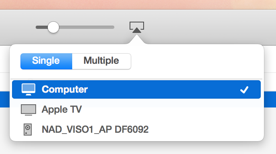Select the Single output mode

coord(46,61)
